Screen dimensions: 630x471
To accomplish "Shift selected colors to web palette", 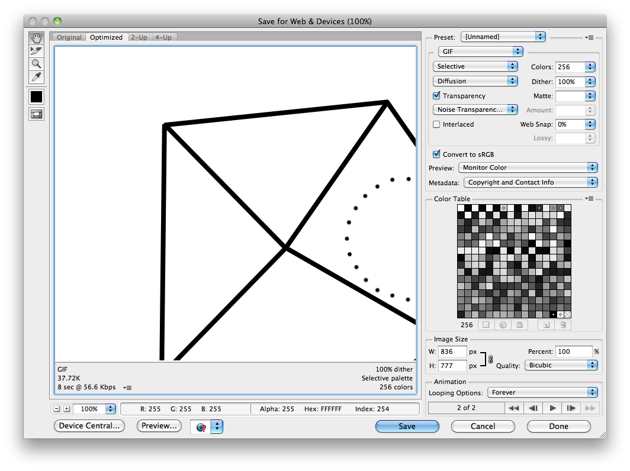I will (x=503, y=325).
